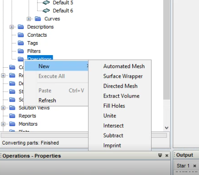Select the Contacts tree item

tap(37, 35)
